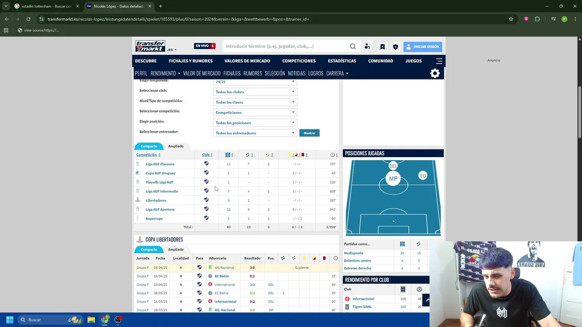
Task: Bookmark this page with the star icon
Action: pos(511,19)
